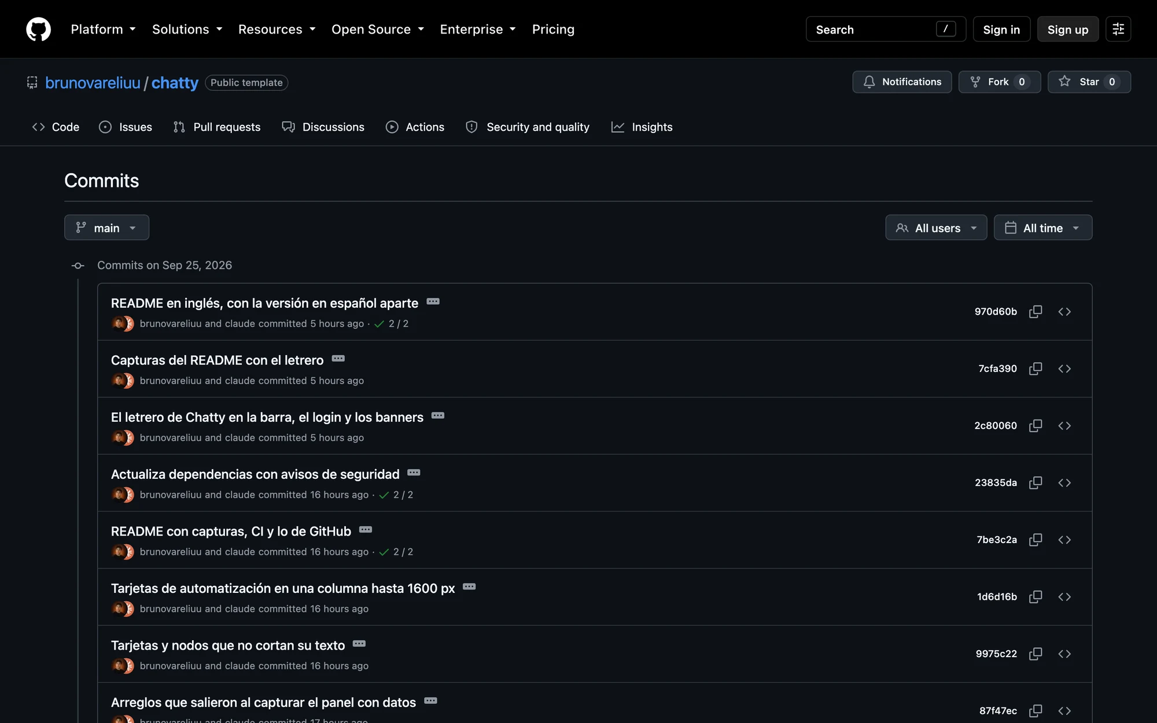This screenshot has height=723, width=1157.
Task: Expand description of 'Actualiza dependencias' commit
Action: 414,473
